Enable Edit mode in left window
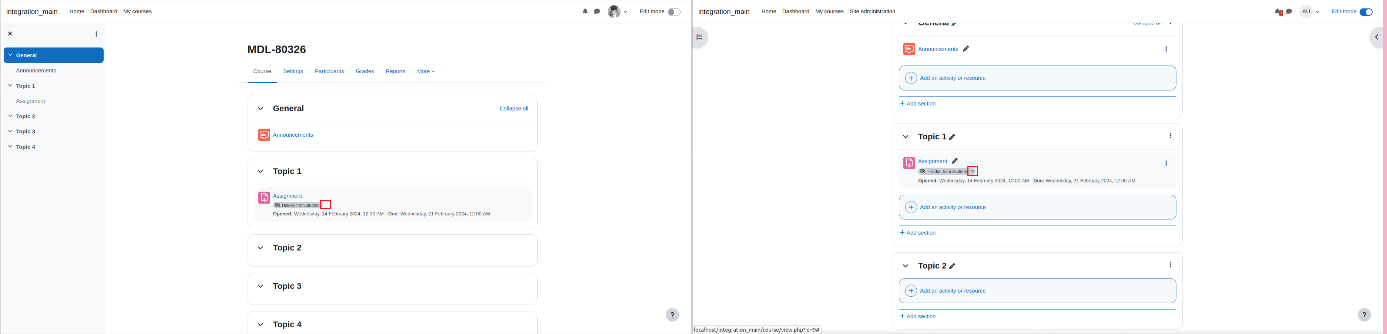Viewport: 1387px width, 334px height. pyautogui.click(x=674, y=12)
